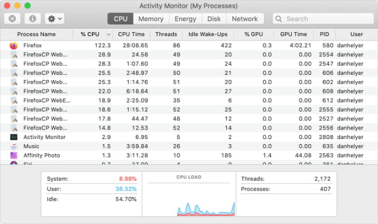Click icon of FirefoxCP process PID 2527
The image size is (378, 224).
[14, 119]
